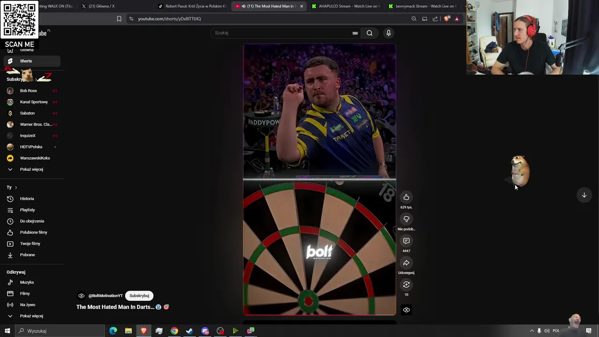Click the install app icon in address bar
Screen dimensions: 599x337
click(x=424, y=19)
